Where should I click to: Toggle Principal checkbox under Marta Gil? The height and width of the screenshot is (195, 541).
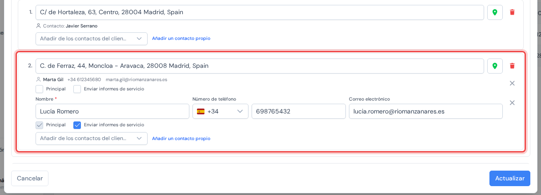40,89
